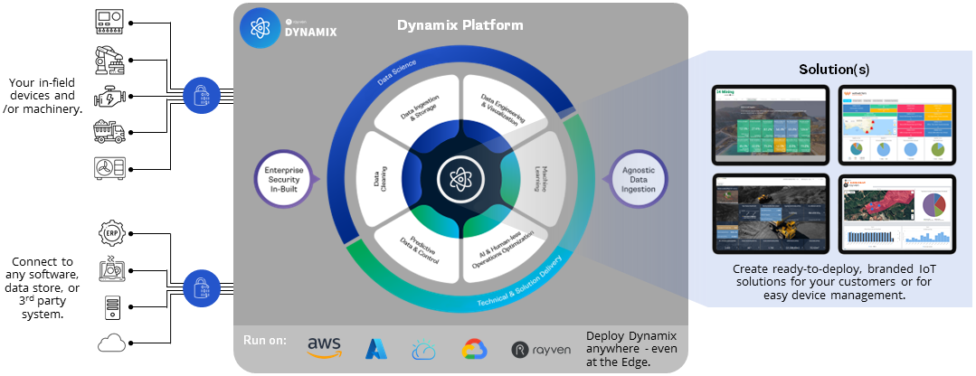976x376 pixels.
Task: Click the server tower icon
Action: point(113,307)
